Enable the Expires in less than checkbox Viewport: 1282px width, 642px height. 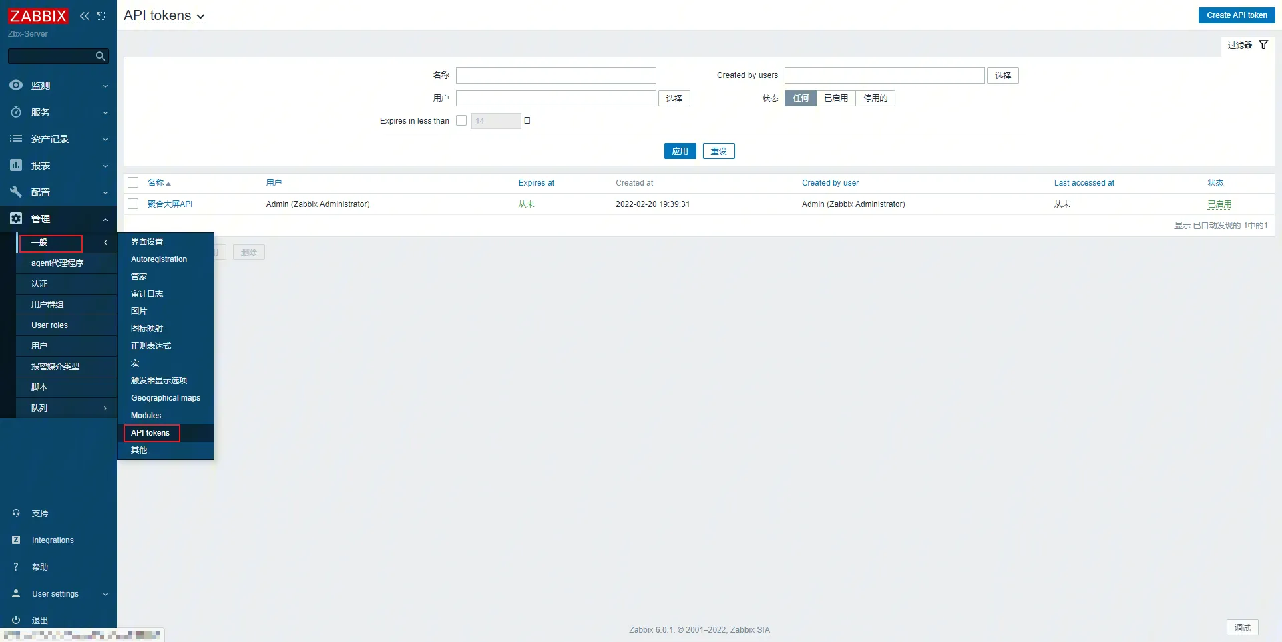461,121
